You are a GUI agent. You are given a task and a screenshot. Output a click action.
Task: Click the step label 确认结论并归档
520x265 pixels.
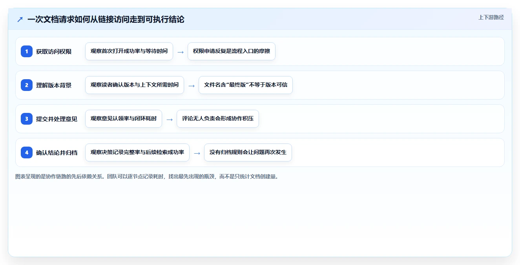point(57,152)
